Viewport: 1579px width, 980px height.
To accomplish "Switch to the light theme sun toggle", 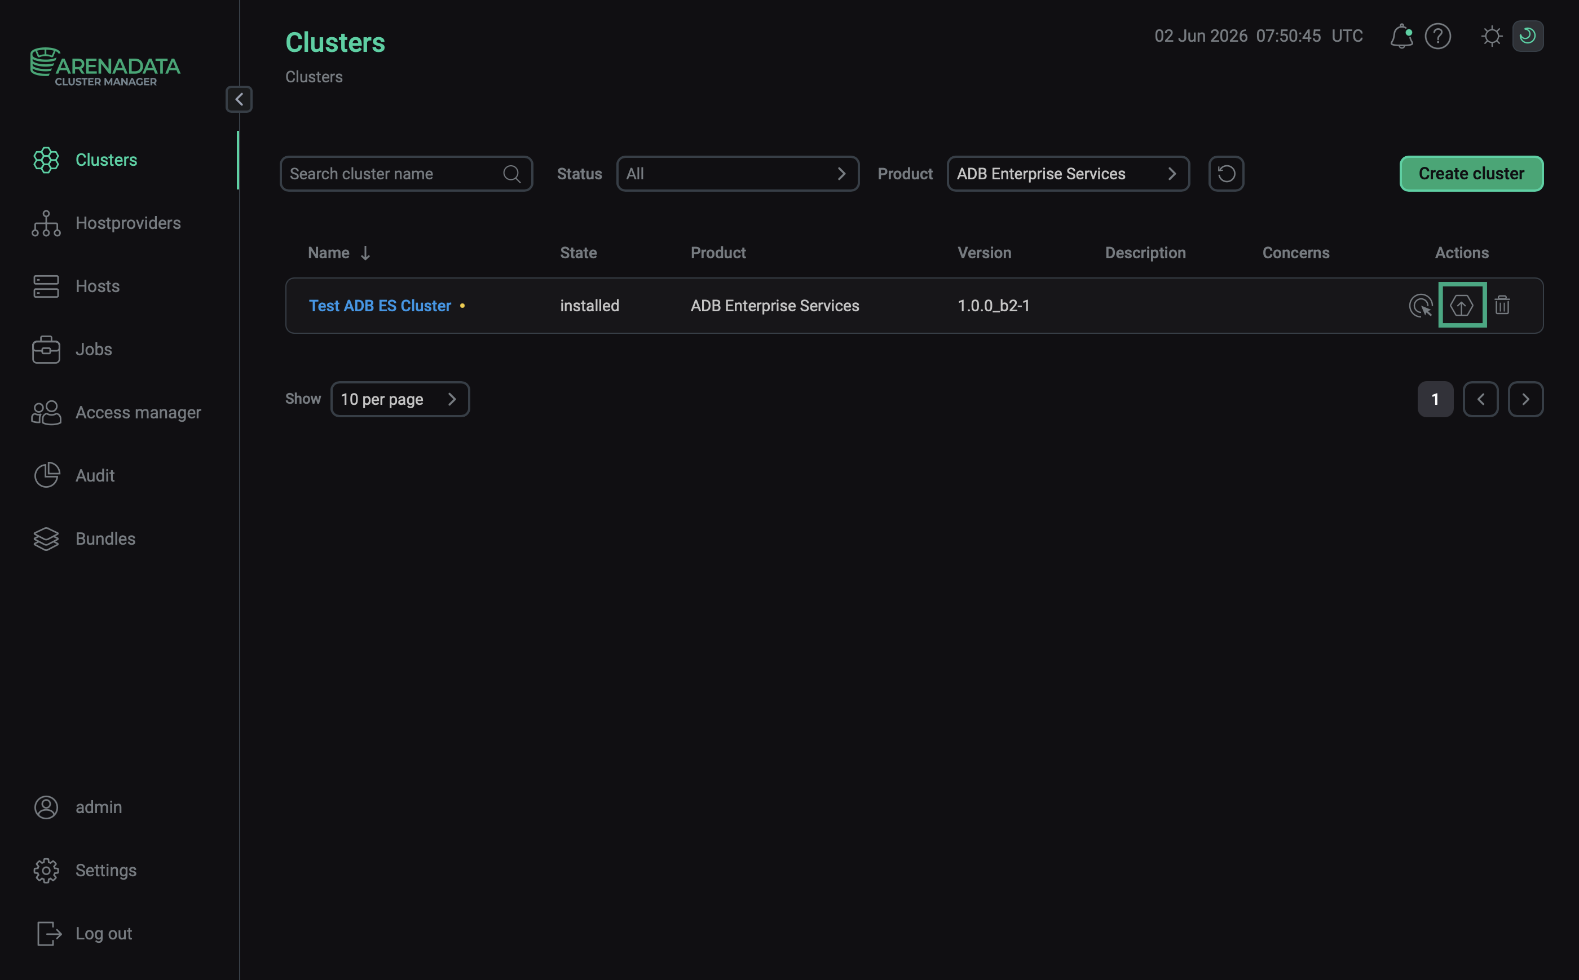I will click(1492, 36).
